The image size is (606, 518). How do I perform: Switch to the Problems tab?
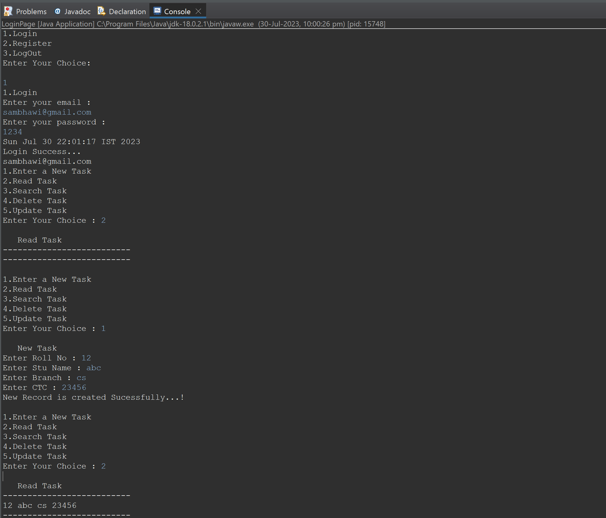tap(31, 12)
